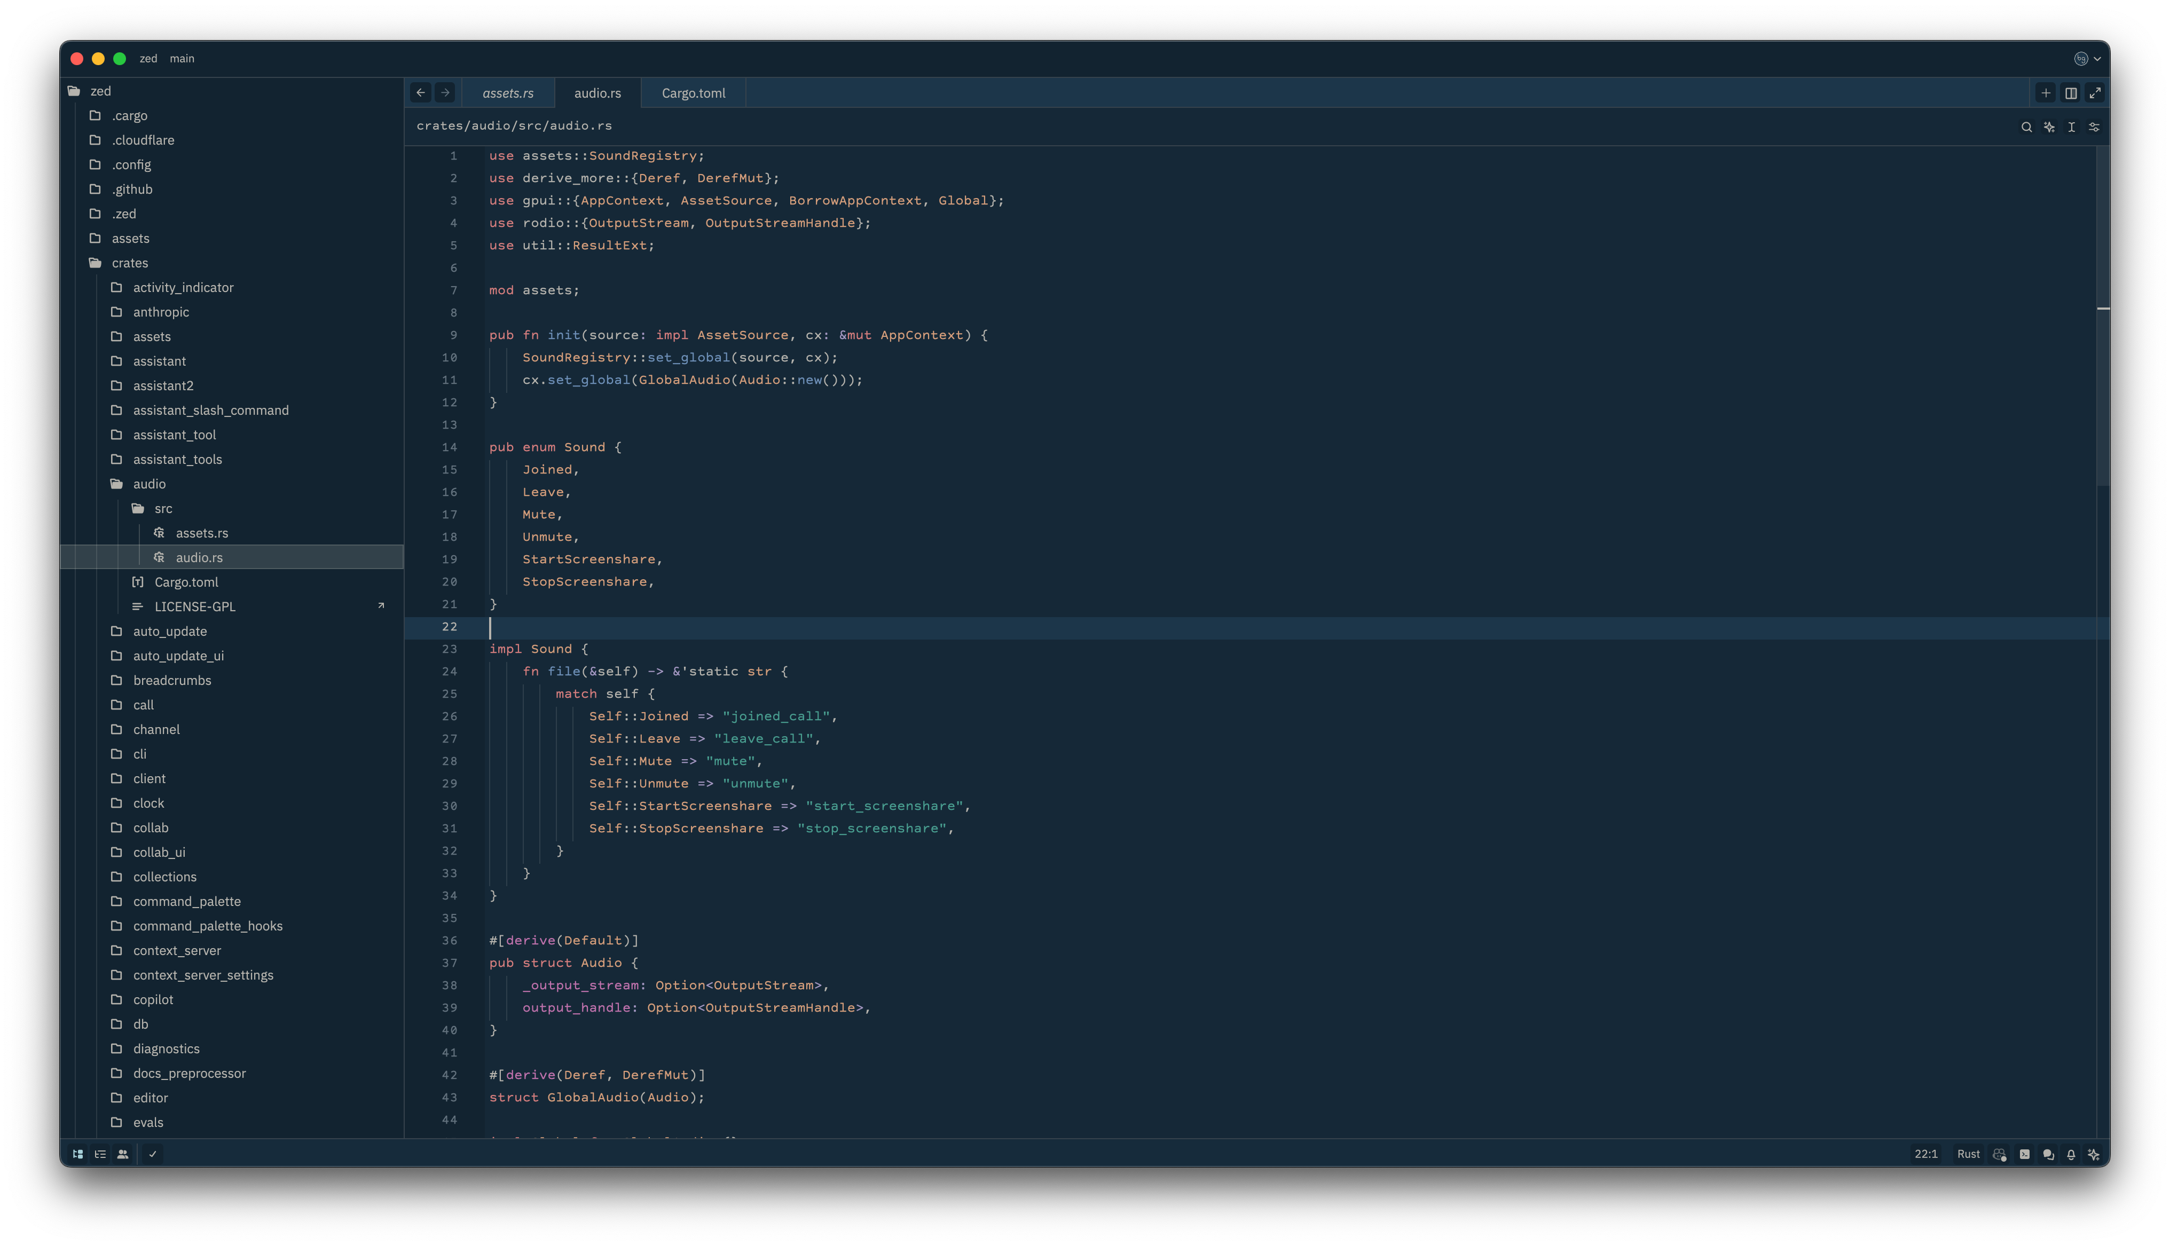Switch to the Cargo.toml tab
The image size is (2170, 1246).
tap(693, 92)
